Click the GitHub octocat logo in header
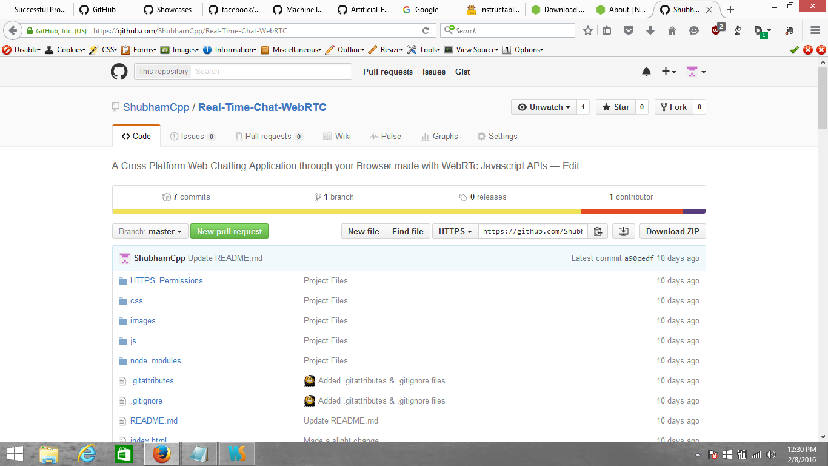This screenshot has width=828, height=466. 119,72
